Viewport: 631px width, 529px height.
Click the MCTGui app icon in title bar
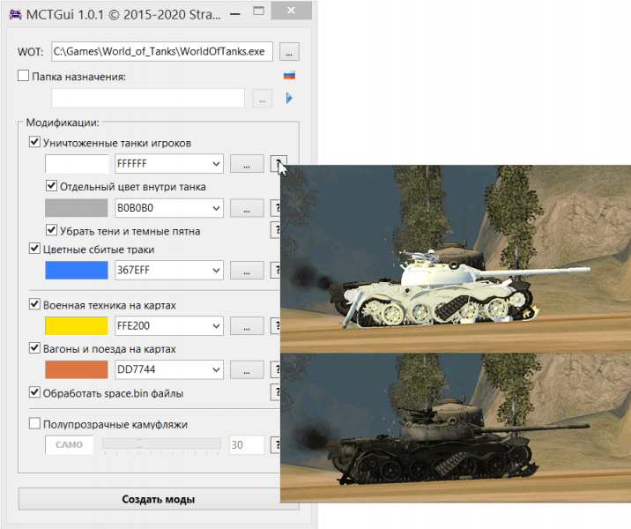pyautogui.click(x=15, y=16)
